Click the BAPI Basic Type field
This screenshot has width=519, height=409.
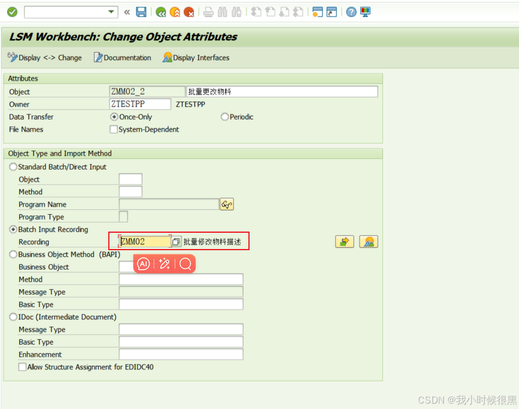[181, 304]
